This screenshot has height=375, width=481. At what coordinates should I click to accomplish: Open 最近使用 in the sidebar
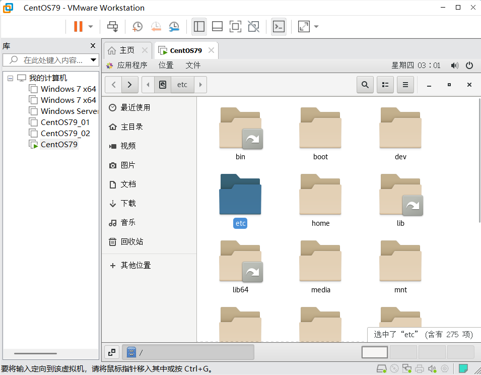(149, 107)
